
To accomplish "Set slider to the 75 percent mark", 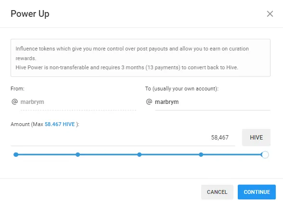I will point(201,154).
